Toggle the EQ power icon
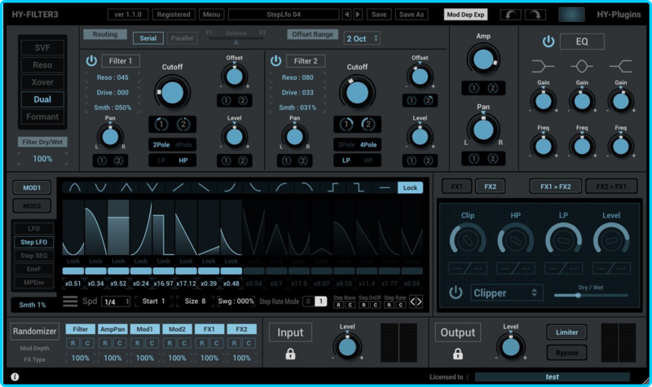 548,42
